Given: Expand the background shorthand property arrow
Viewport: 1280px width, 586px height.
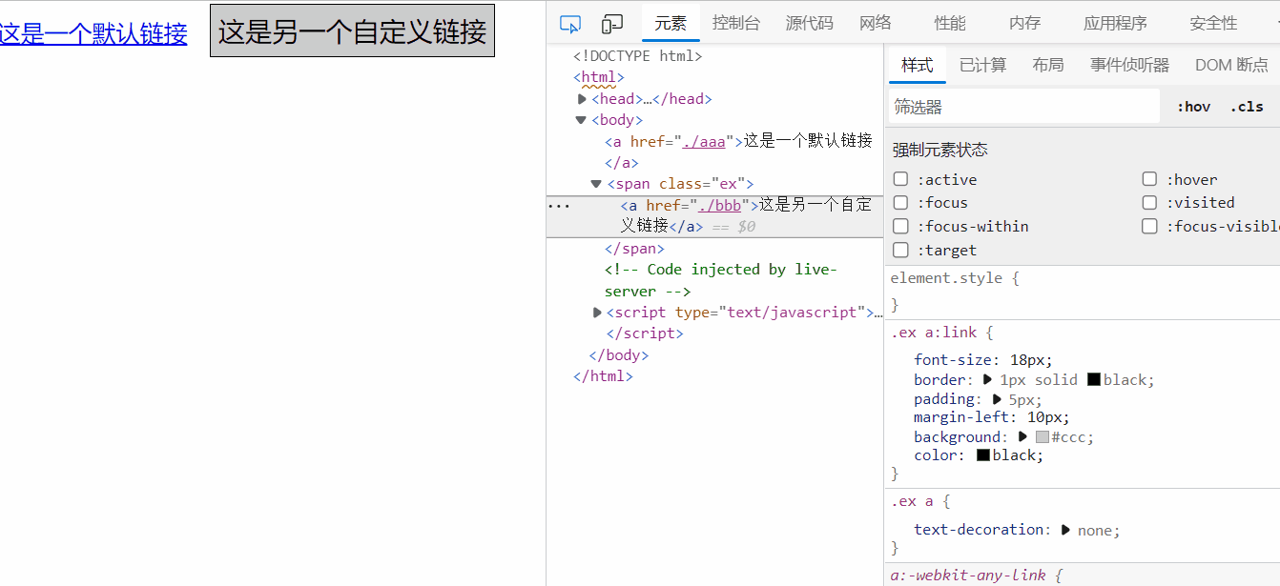Looking at the screenshot, I should [x=1022, y=436].
